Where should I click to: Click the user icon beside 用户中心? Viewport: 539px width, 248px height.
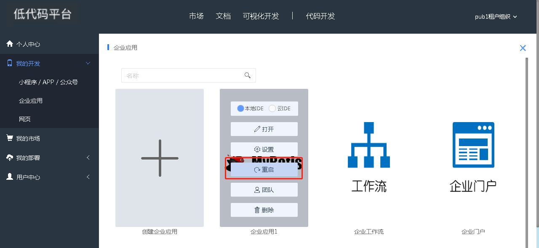pos(10,177)
